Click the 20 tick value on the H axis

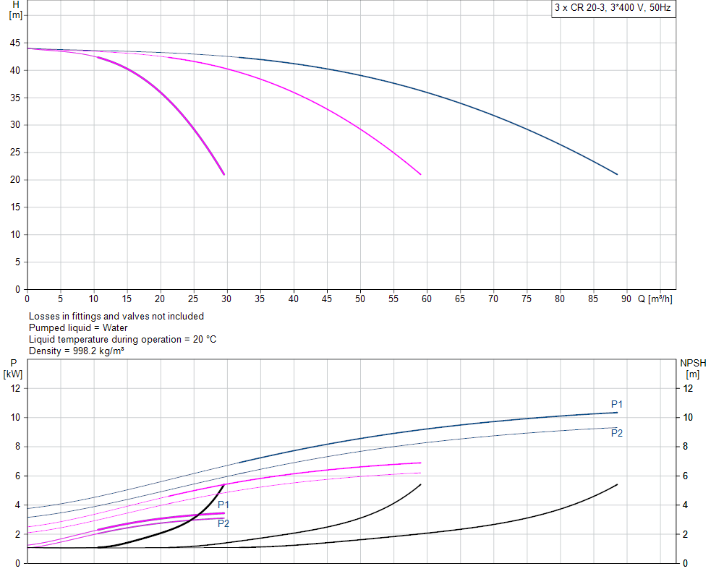(15, 180)
